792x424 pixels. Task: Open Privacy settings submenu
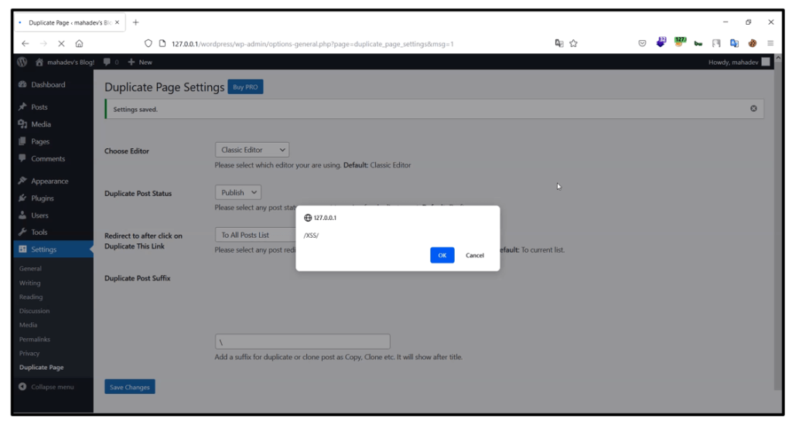tap(29, 354)
